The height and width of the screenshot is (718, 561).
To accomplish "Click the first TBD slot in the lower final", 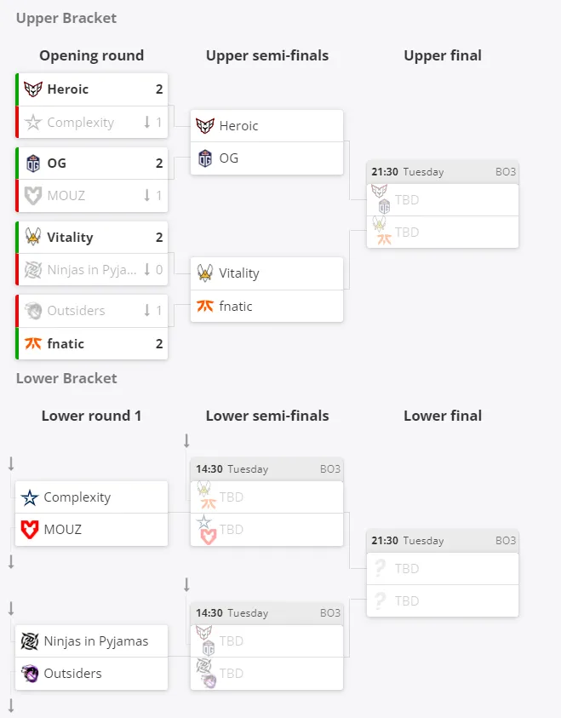I will tap(443, 569).
